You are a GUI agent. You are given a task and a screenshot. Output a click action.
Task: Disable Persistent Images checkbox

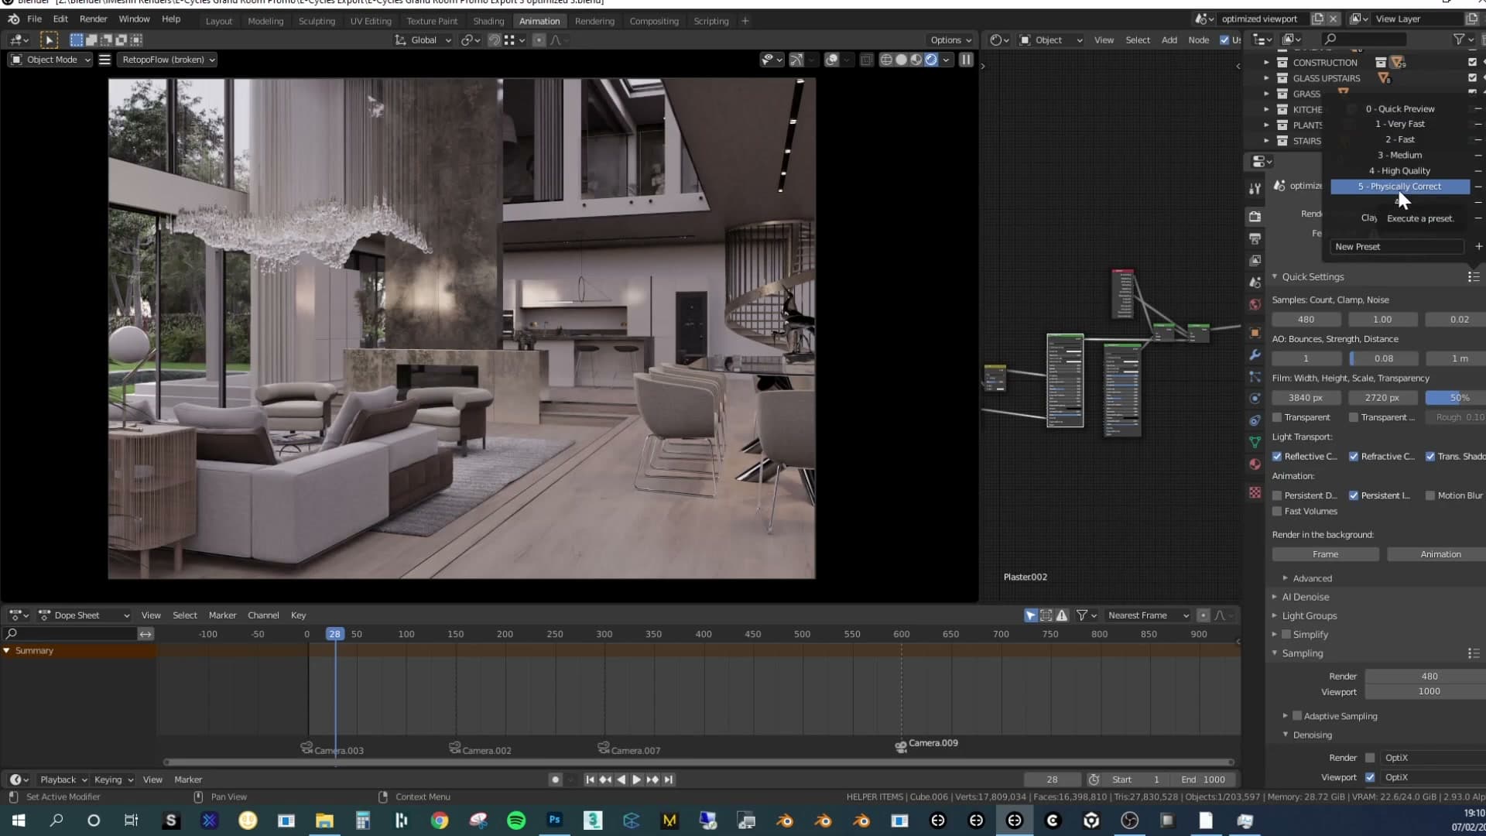(1354, 495)
